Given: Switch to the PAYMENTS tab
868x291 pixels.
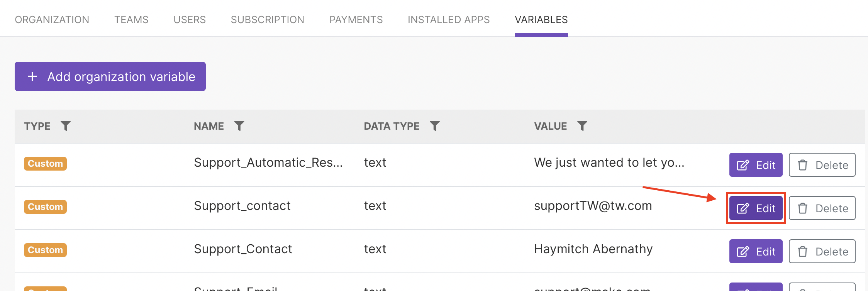Looking at the screenshot, I should click(x=356, y=20).
